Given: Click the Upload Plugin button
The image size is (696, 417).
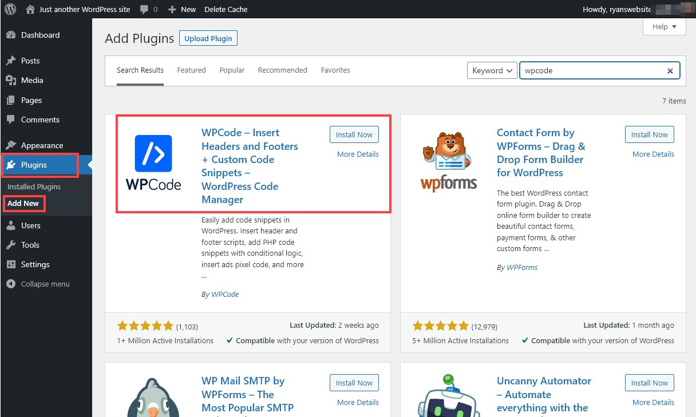Looking at the screenshot, I should [208, 38].
